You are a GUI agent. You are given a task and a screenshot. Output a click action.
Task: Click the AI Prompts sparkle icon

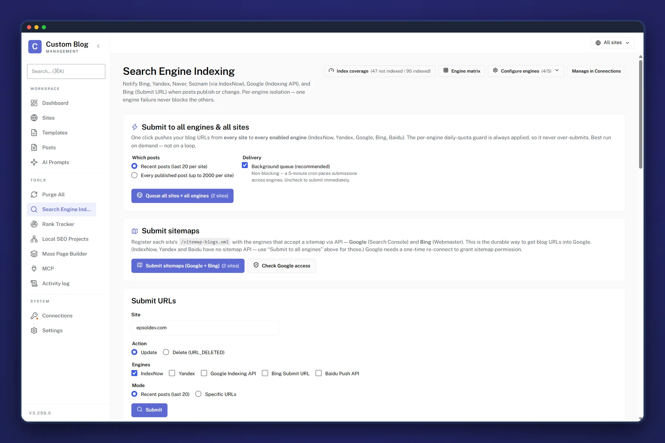[34, 162]
